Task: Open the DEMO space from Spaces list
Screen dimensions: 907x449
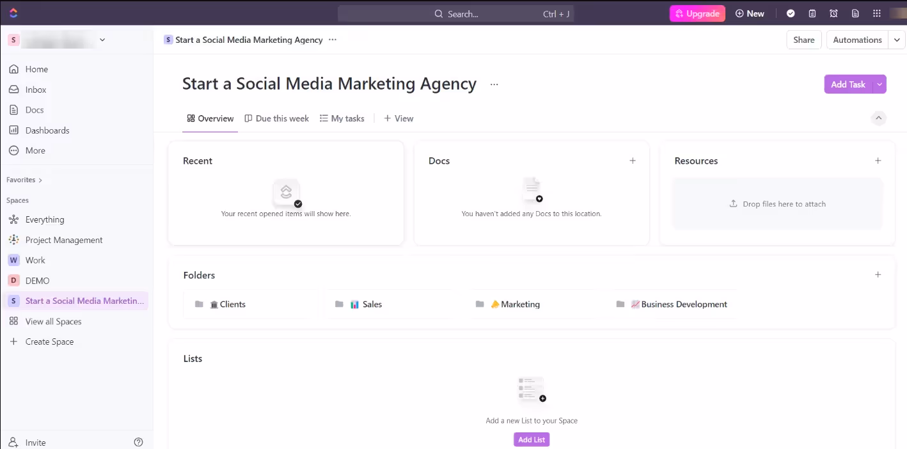Action: coord(36,280)
